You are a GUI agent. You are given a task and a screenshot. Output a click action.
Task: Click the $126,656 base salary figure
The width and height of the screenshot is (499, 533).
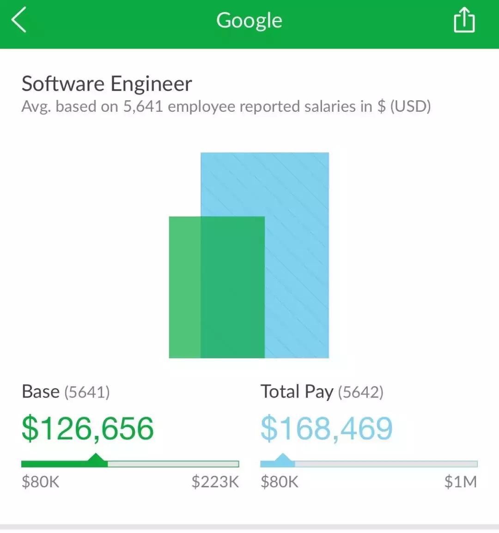[88, 429]
